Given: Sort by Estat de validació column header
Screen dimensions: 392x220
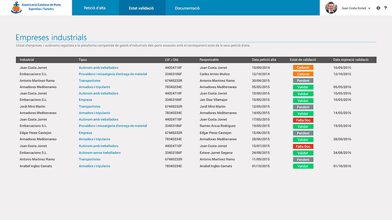Looking at the screenshot, I should pos(303,60).
